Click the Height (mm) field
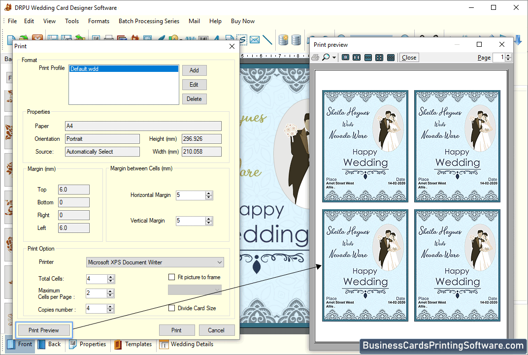 [x=202, y=139]
